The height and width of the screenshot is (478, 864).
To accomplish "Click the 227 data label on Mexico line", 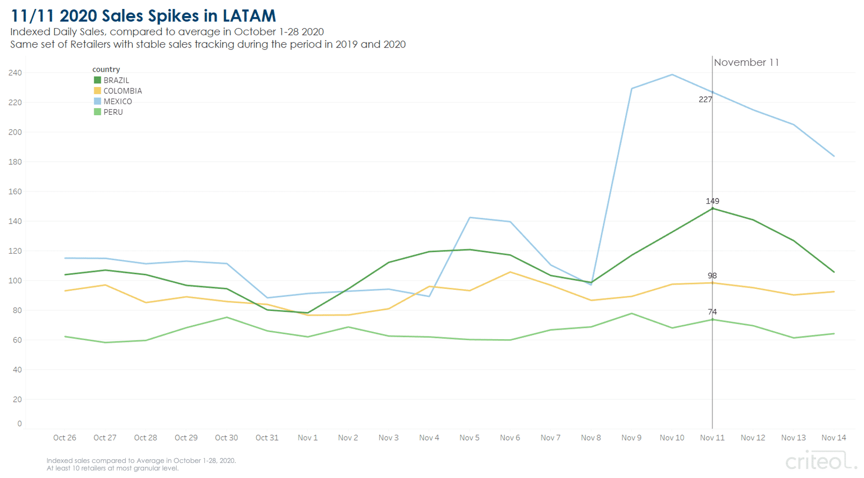I will point(705,99).
